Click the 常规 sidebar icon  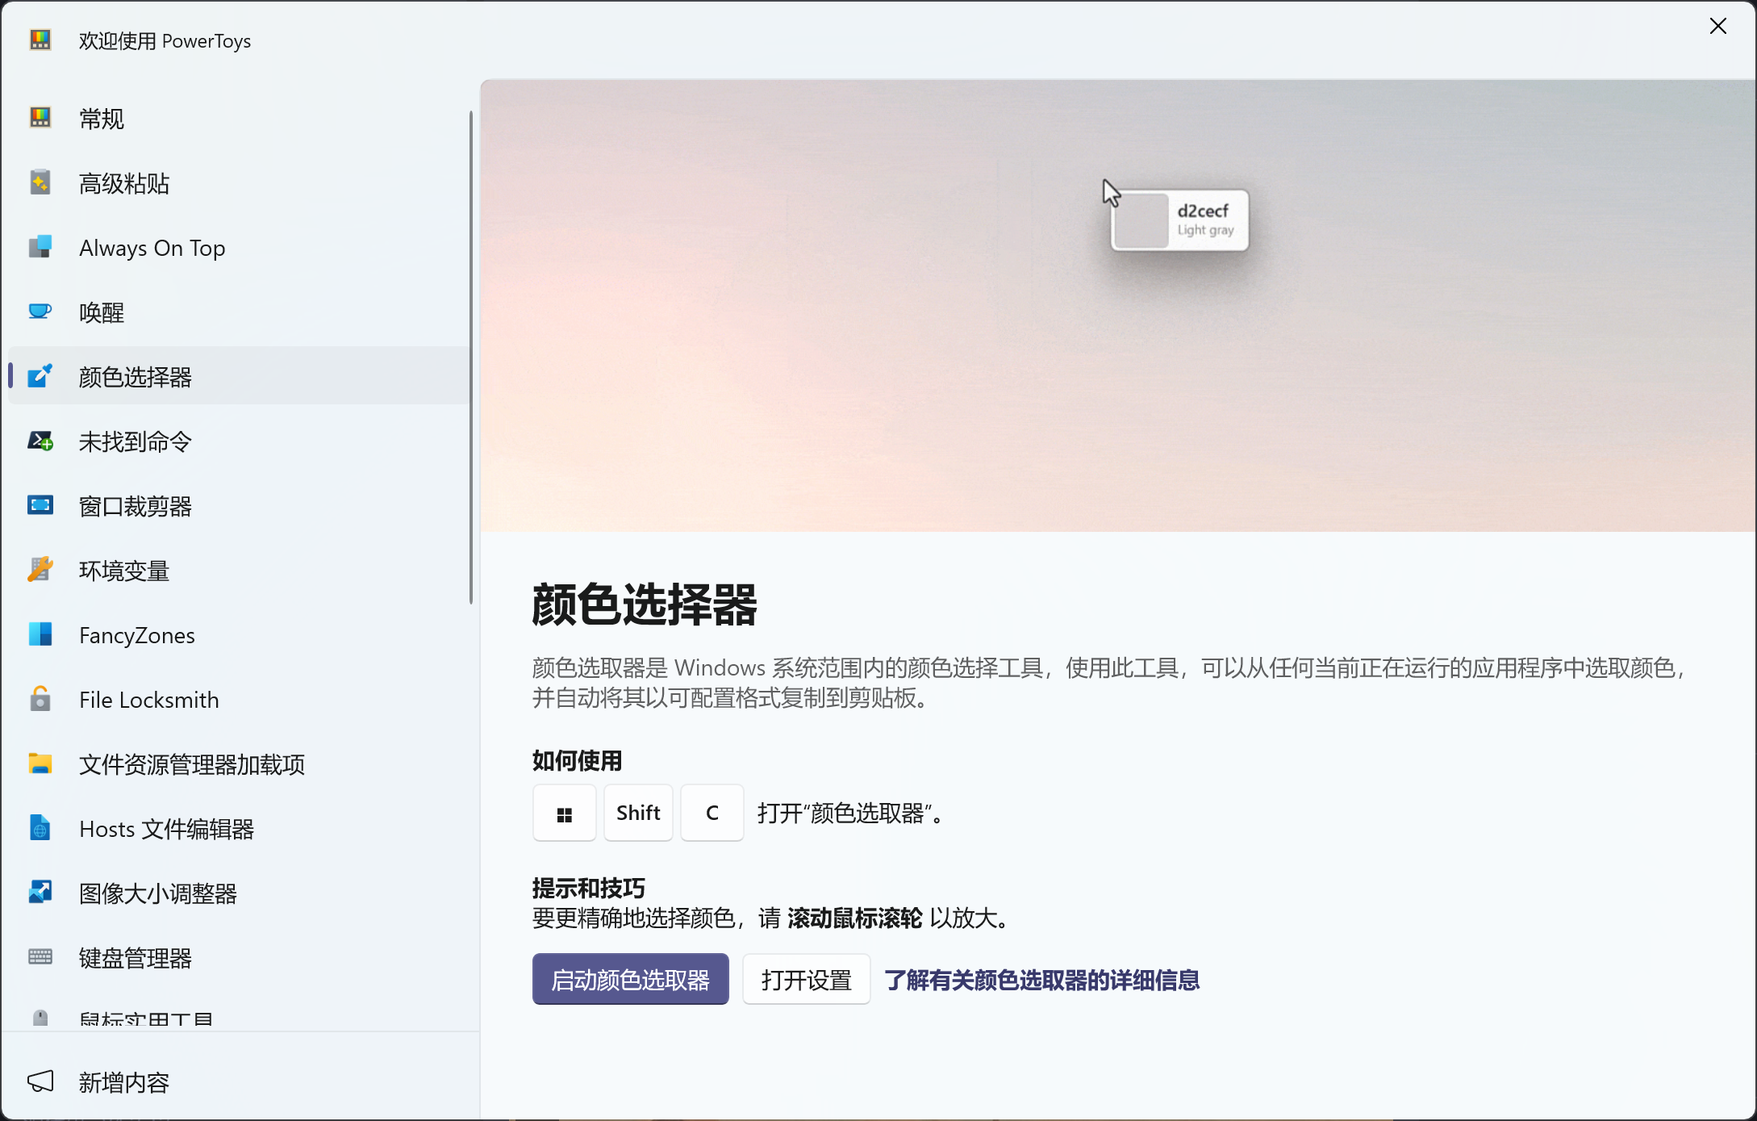(40, 119)
